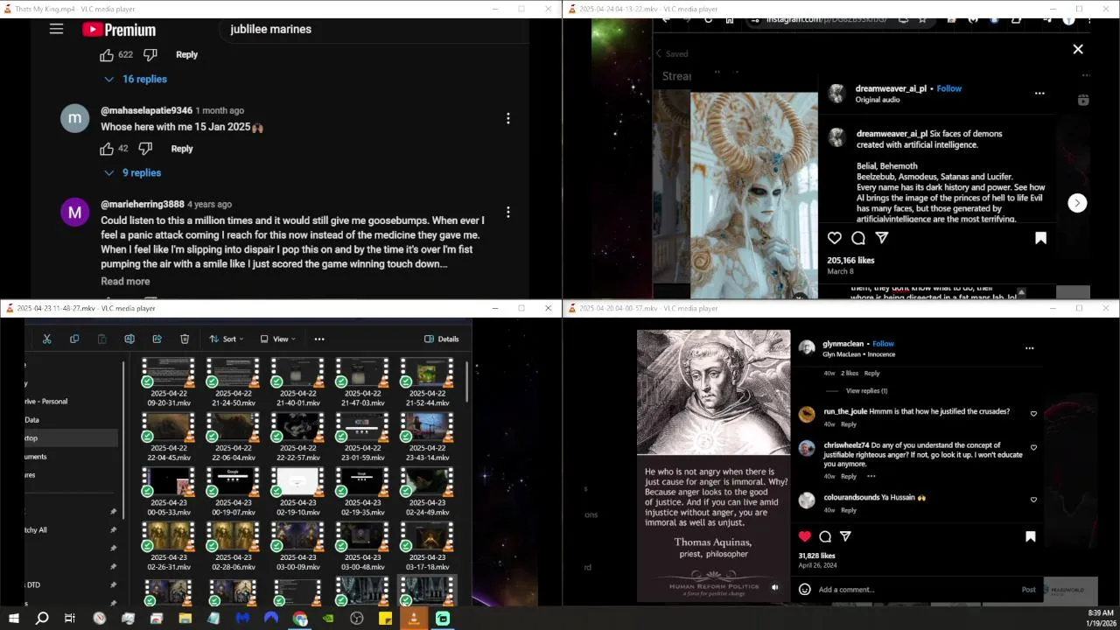The width and height of the screenshot is (1120, 630).
Task: Open the YouTube hamburger menu in top-left window
Action: tap(56, 29)
